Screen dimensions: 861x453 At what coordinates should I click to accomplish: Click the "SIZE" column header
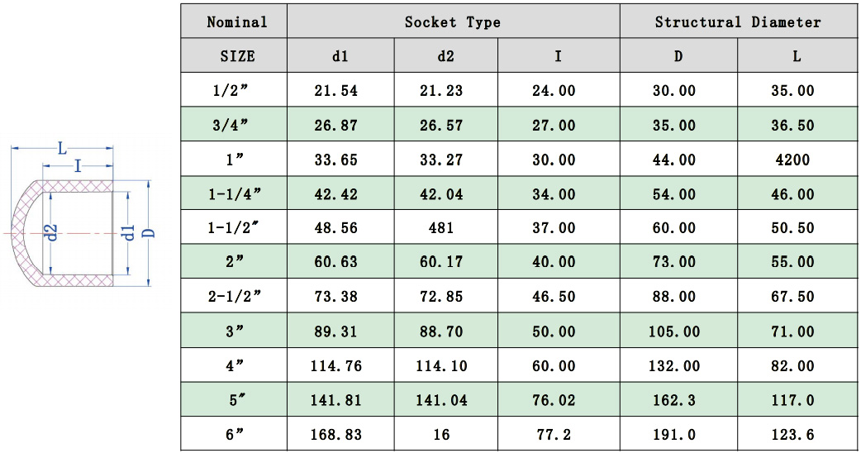(237, 57)
